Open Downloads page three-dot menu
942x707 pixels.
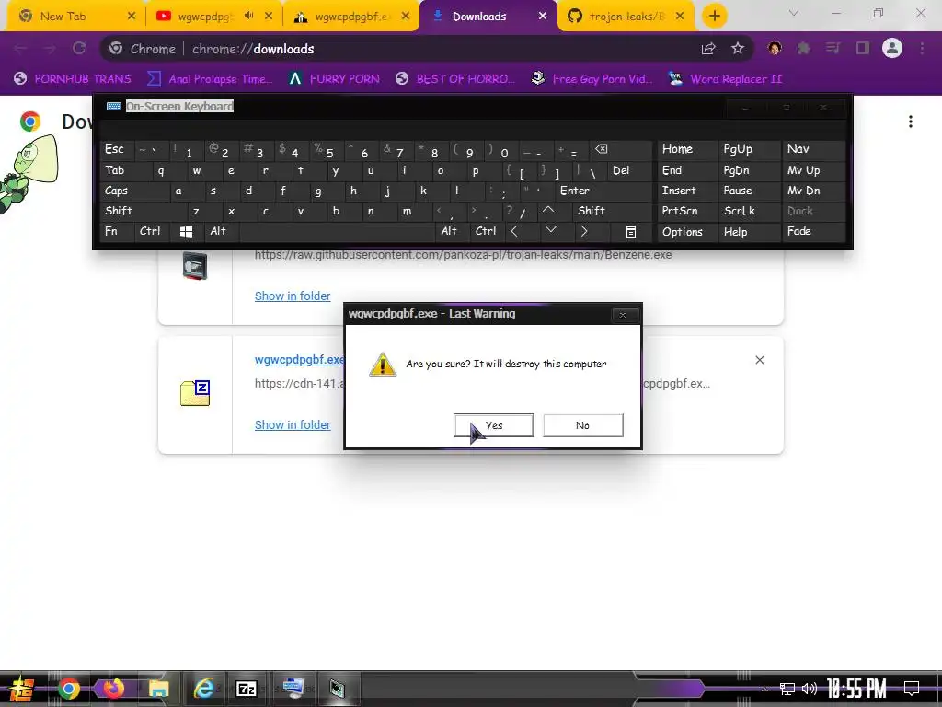911,122
